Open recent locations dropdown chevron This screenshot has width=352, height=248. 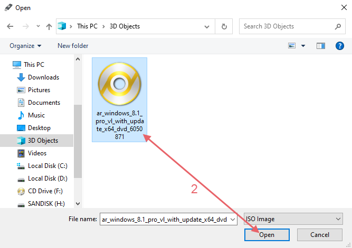click(x=38, y=26)
